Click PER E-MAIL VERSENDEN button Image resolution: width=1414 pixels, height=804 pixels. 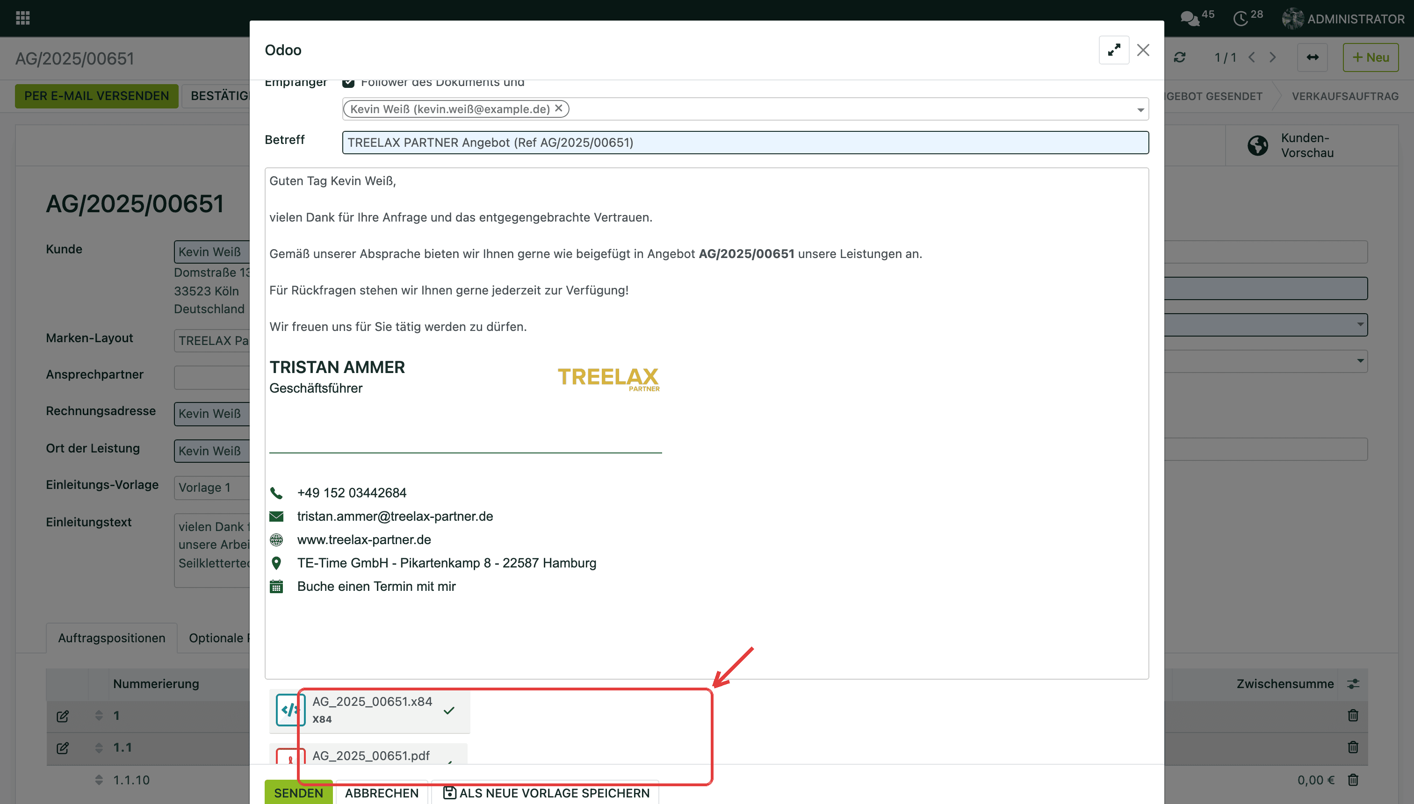97,96
